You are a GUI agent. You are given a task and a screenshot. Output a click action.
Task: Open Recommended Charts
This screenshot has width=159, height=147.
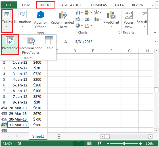(x=62, y=20)
